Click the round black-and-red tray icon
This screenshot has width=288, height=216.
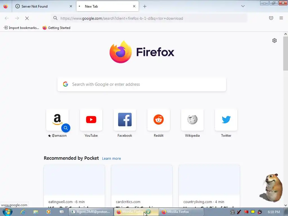point(260,212)
